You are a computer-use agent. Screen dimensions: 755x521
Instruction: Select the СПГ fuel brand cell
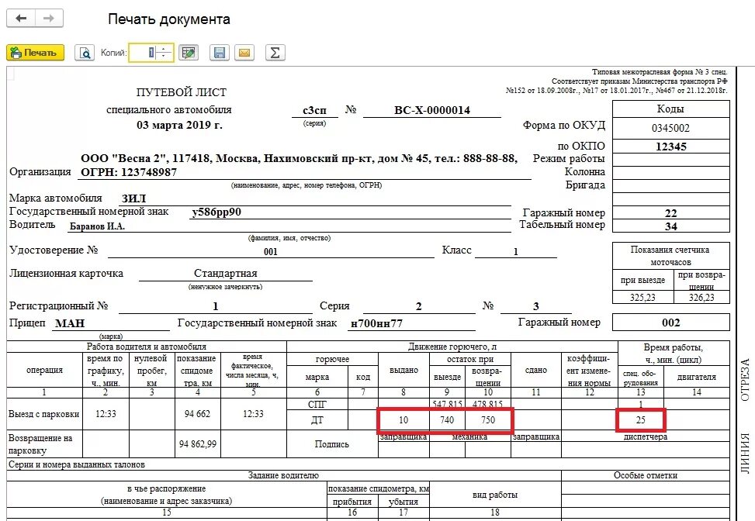pyautogui.click(x=317, y=404)
